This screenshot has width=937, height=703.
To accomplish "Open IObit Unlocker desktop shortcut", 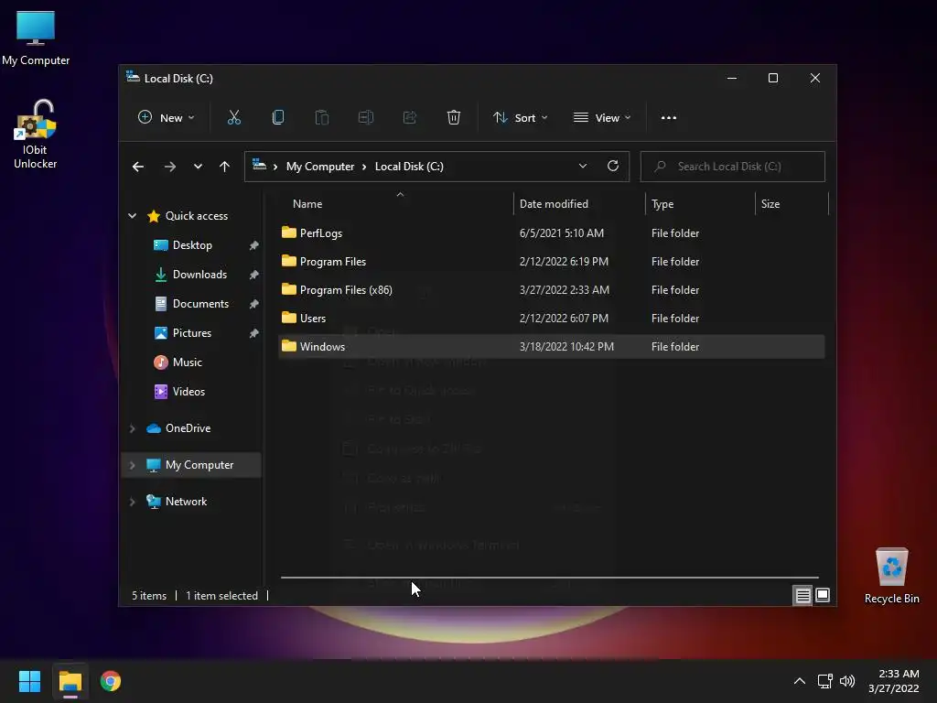I will 36,135.
